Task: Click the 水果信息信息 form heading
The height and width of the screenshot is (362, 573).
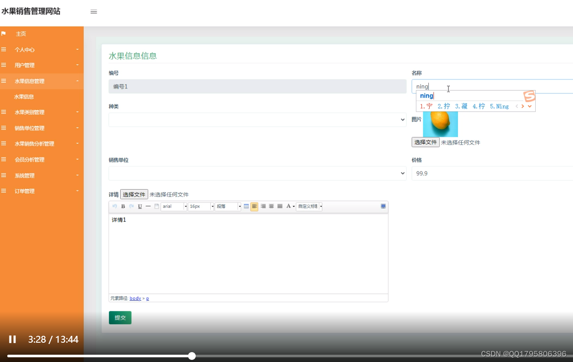Action: pos(133,56)
